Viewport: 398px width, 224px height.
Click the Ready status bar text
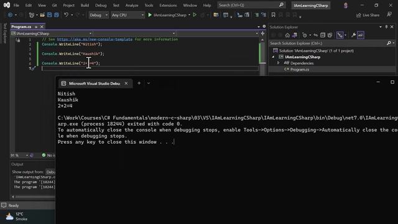(x=14, y=205)
